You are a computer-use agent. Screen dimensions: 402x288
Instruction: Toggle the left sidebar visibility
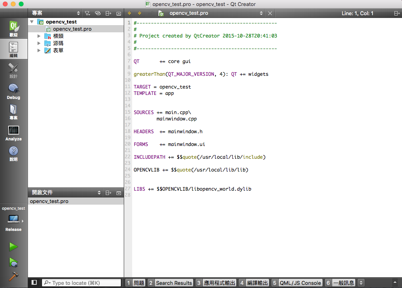click(x=34, y=282)
